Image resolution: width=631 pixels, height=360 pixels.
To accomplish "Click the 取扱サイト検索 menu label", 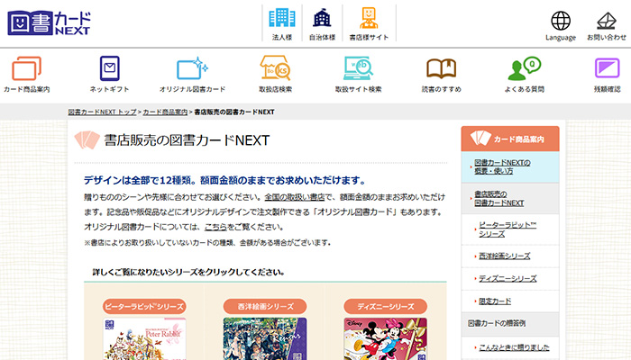I will pyautogui.click(x=358, y=89).
